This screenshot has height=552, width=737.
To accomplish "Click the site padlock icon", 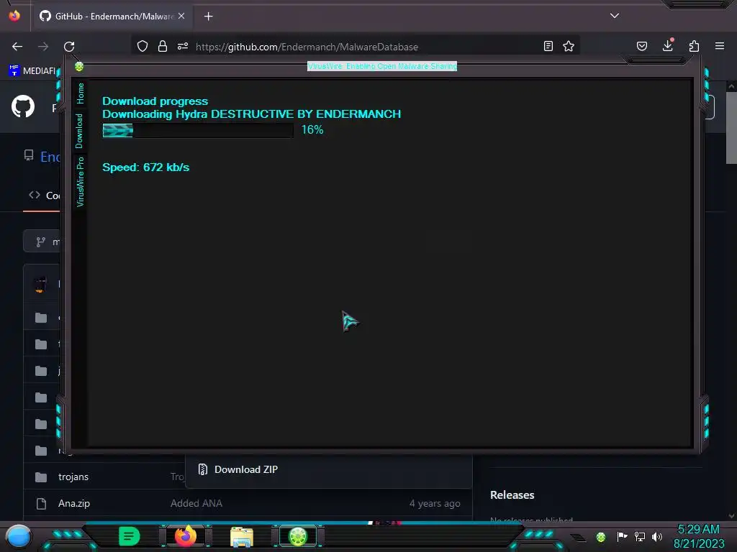I will (x=163, y=46).
